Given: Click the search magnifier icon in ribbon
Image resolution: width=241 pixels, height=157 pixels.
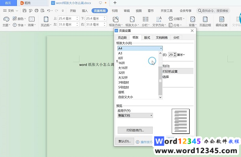Looking at the screenshot, I should tap(200, 10).
